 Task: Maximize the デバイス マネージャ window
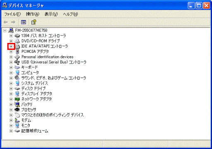tap(199, 6)
